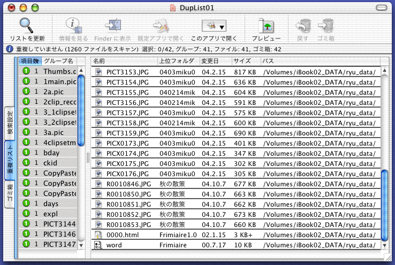Image resolution: width=395 pixels, height=265 pixels.
Task: Click the 00.7.17 date cell
Action: [x=214, y=245]
